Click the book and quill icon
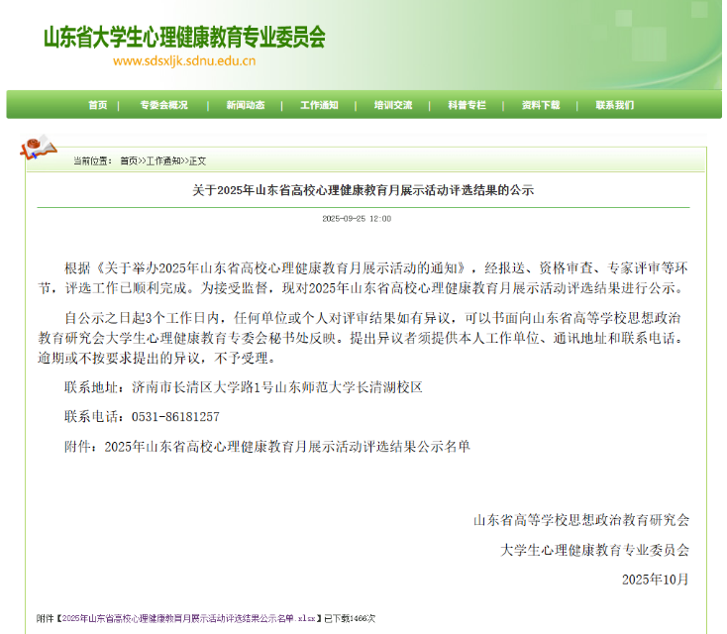This screenshot has height=634, width=727. tap(38, 148)
